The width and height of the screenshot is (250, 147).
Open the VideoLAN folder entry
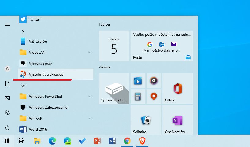click(56, 52)
